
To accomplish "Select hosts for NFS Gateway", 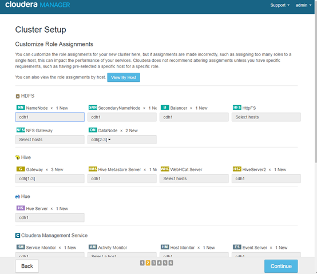I will pos(50,140).
